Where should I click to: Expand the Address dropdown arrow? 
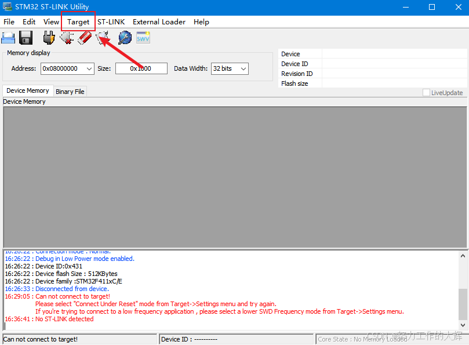coord(89,68)
